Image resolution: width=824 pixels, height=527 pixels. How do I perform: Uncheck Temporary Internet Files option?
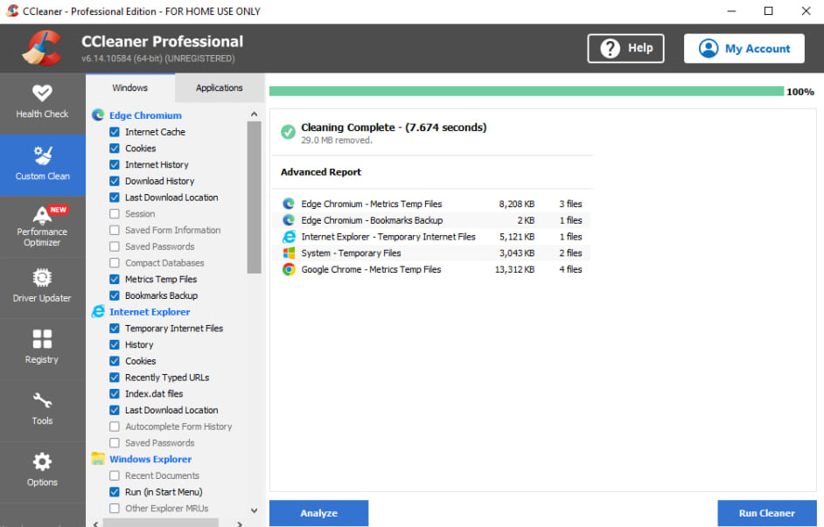click(x=114, y=328)
